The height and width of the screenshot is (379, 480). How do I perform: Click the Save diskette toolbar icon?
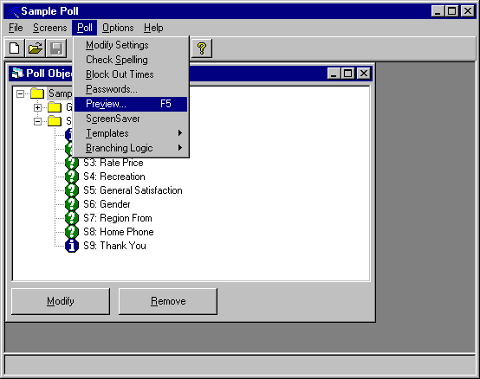click(56, 48)
